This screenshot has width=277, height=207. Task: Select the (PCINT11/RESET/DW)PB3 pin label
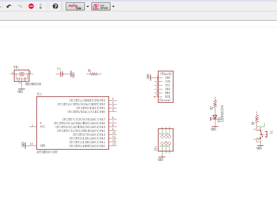pos(87,100)
